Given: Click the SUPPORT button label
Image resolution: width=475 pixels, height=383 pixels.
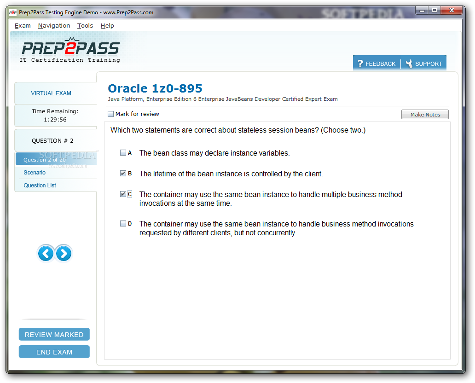Looking at the screenshot, I should tap(429, 64).
